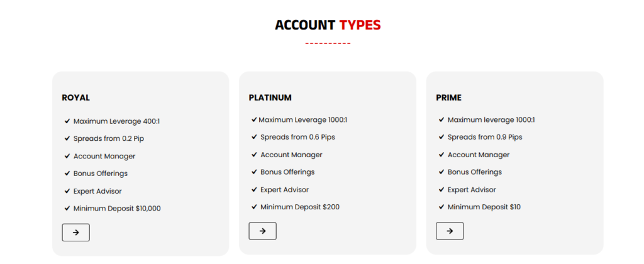
Task: Click checkmark beside Prime Spreads from 0.9 Pips
Action: (x=441, y=137)
